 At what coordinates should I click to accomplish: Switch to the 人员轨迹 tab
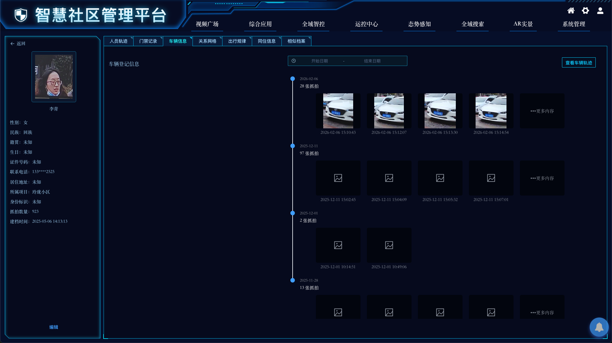[119, 41]
